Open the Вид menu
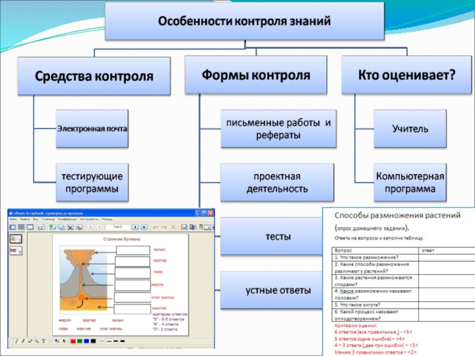This screenshot has height=356, width=475. click(36, 219)
